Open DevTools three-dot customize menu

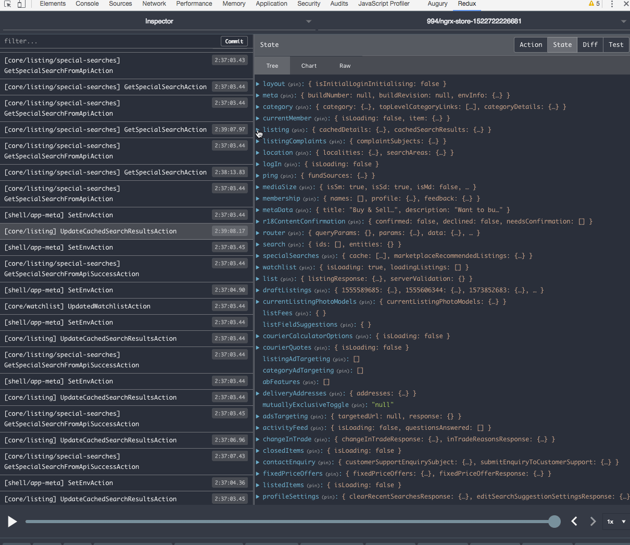[x=612, y=4]
